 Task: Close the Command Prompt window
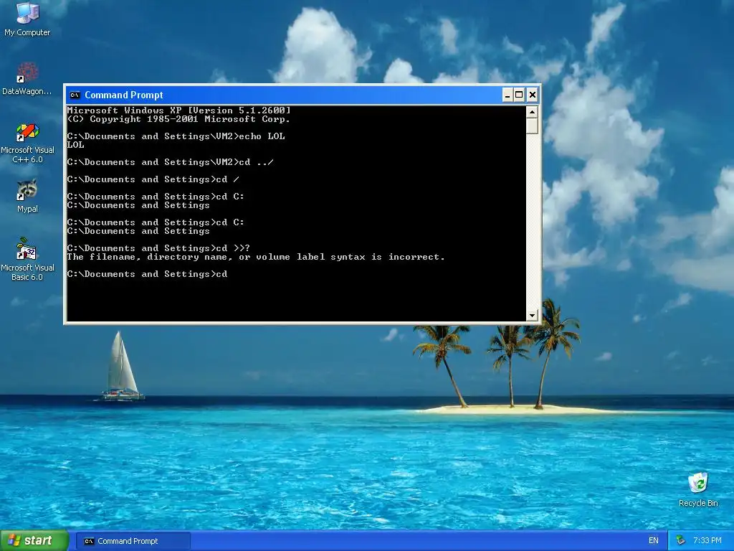click(533, 95)
